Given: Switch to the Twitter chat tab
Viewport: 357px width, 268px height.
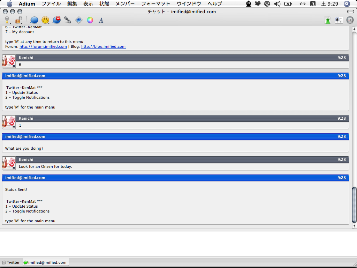Looking at the screenshot, I should (11, 262).
